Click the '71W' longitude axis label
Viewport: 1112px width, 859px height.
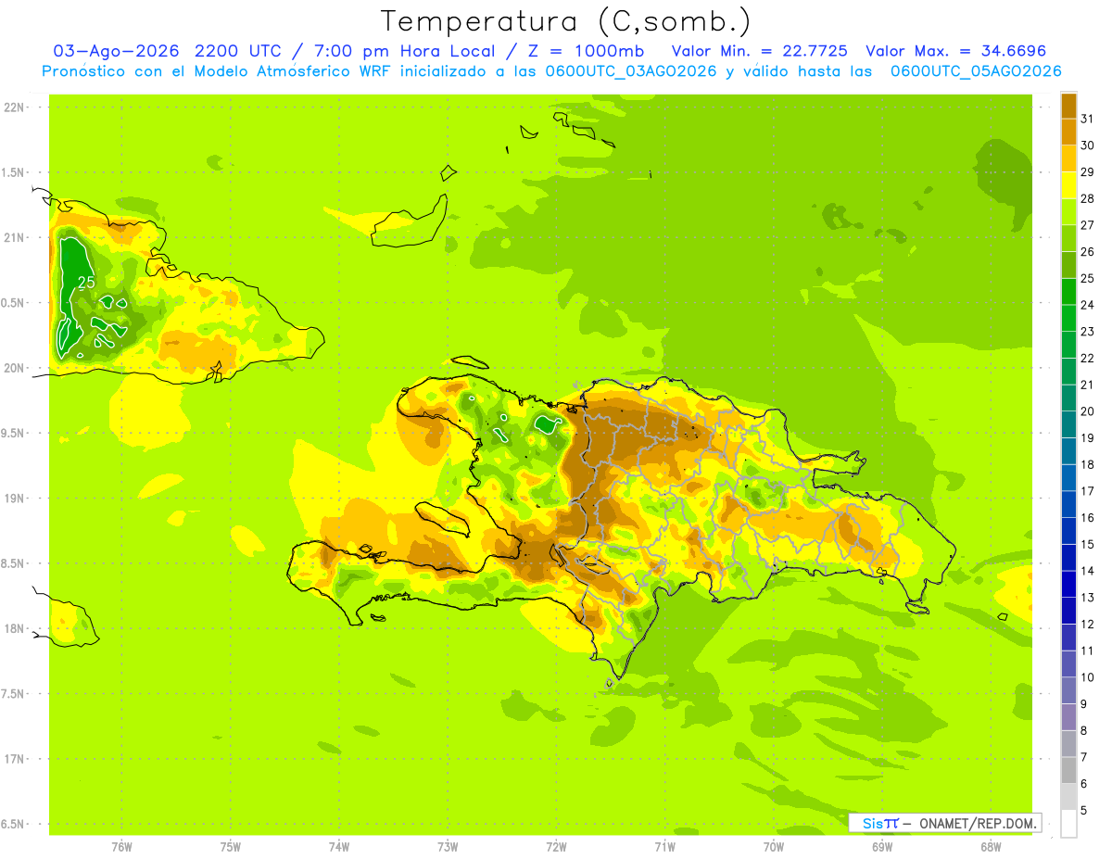pos(664,847)
